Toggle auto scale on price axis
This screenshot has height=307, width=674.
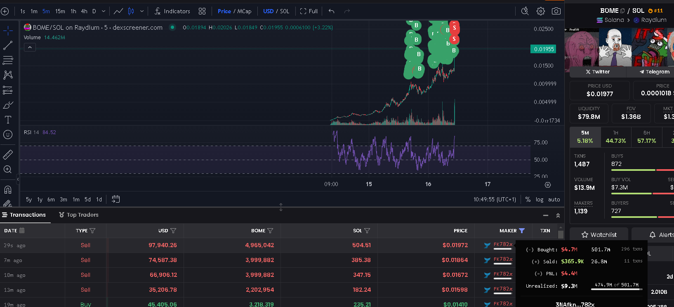(x=554, y=199)
